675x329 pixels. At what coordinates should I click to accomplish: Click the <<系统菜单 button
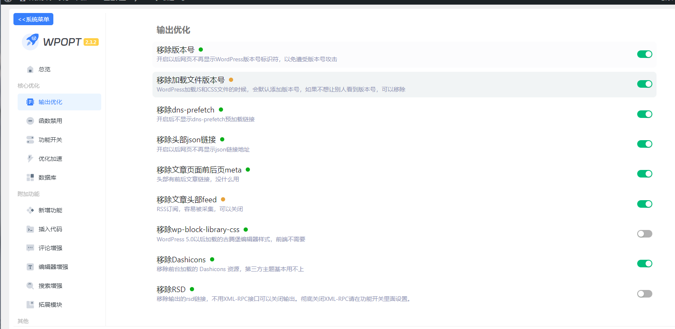33,19
